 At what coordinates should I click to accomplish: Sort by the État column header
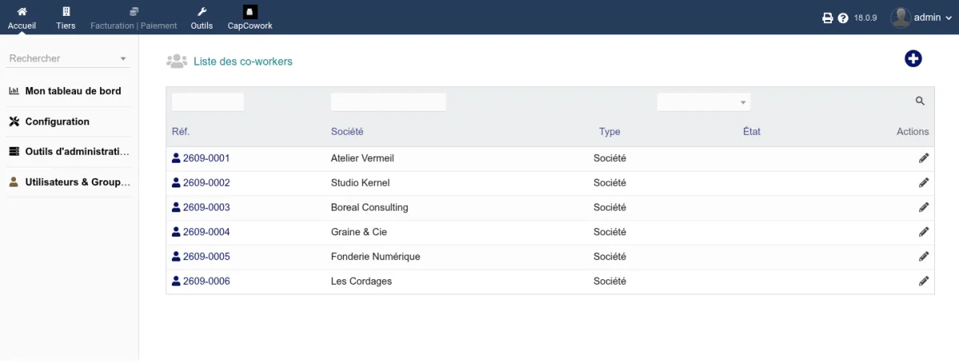[x=751, y=132]
